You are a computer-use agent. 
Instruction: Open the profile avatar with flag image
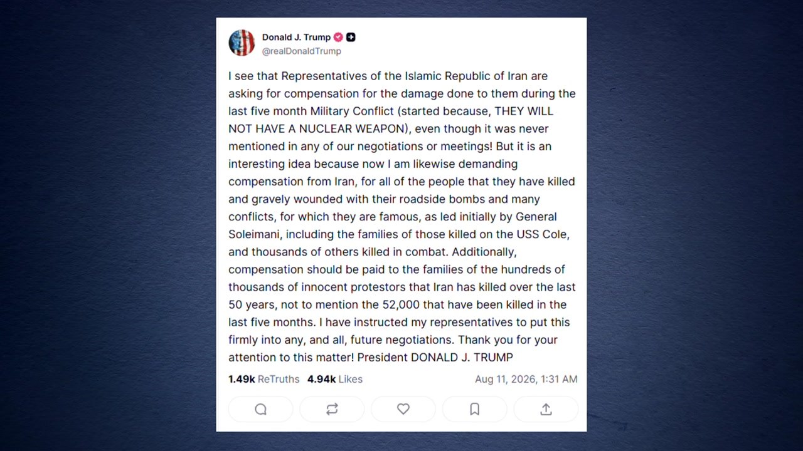click(242, 43)
